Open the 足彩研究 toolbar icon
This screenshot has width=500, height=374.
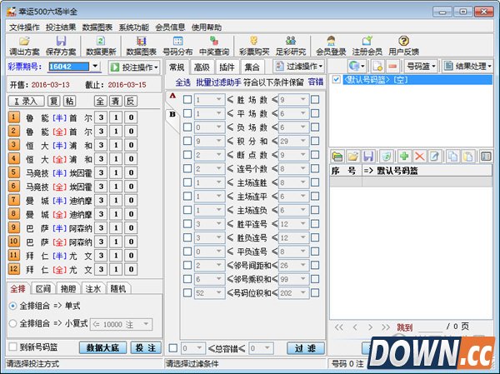click(291, 46)
